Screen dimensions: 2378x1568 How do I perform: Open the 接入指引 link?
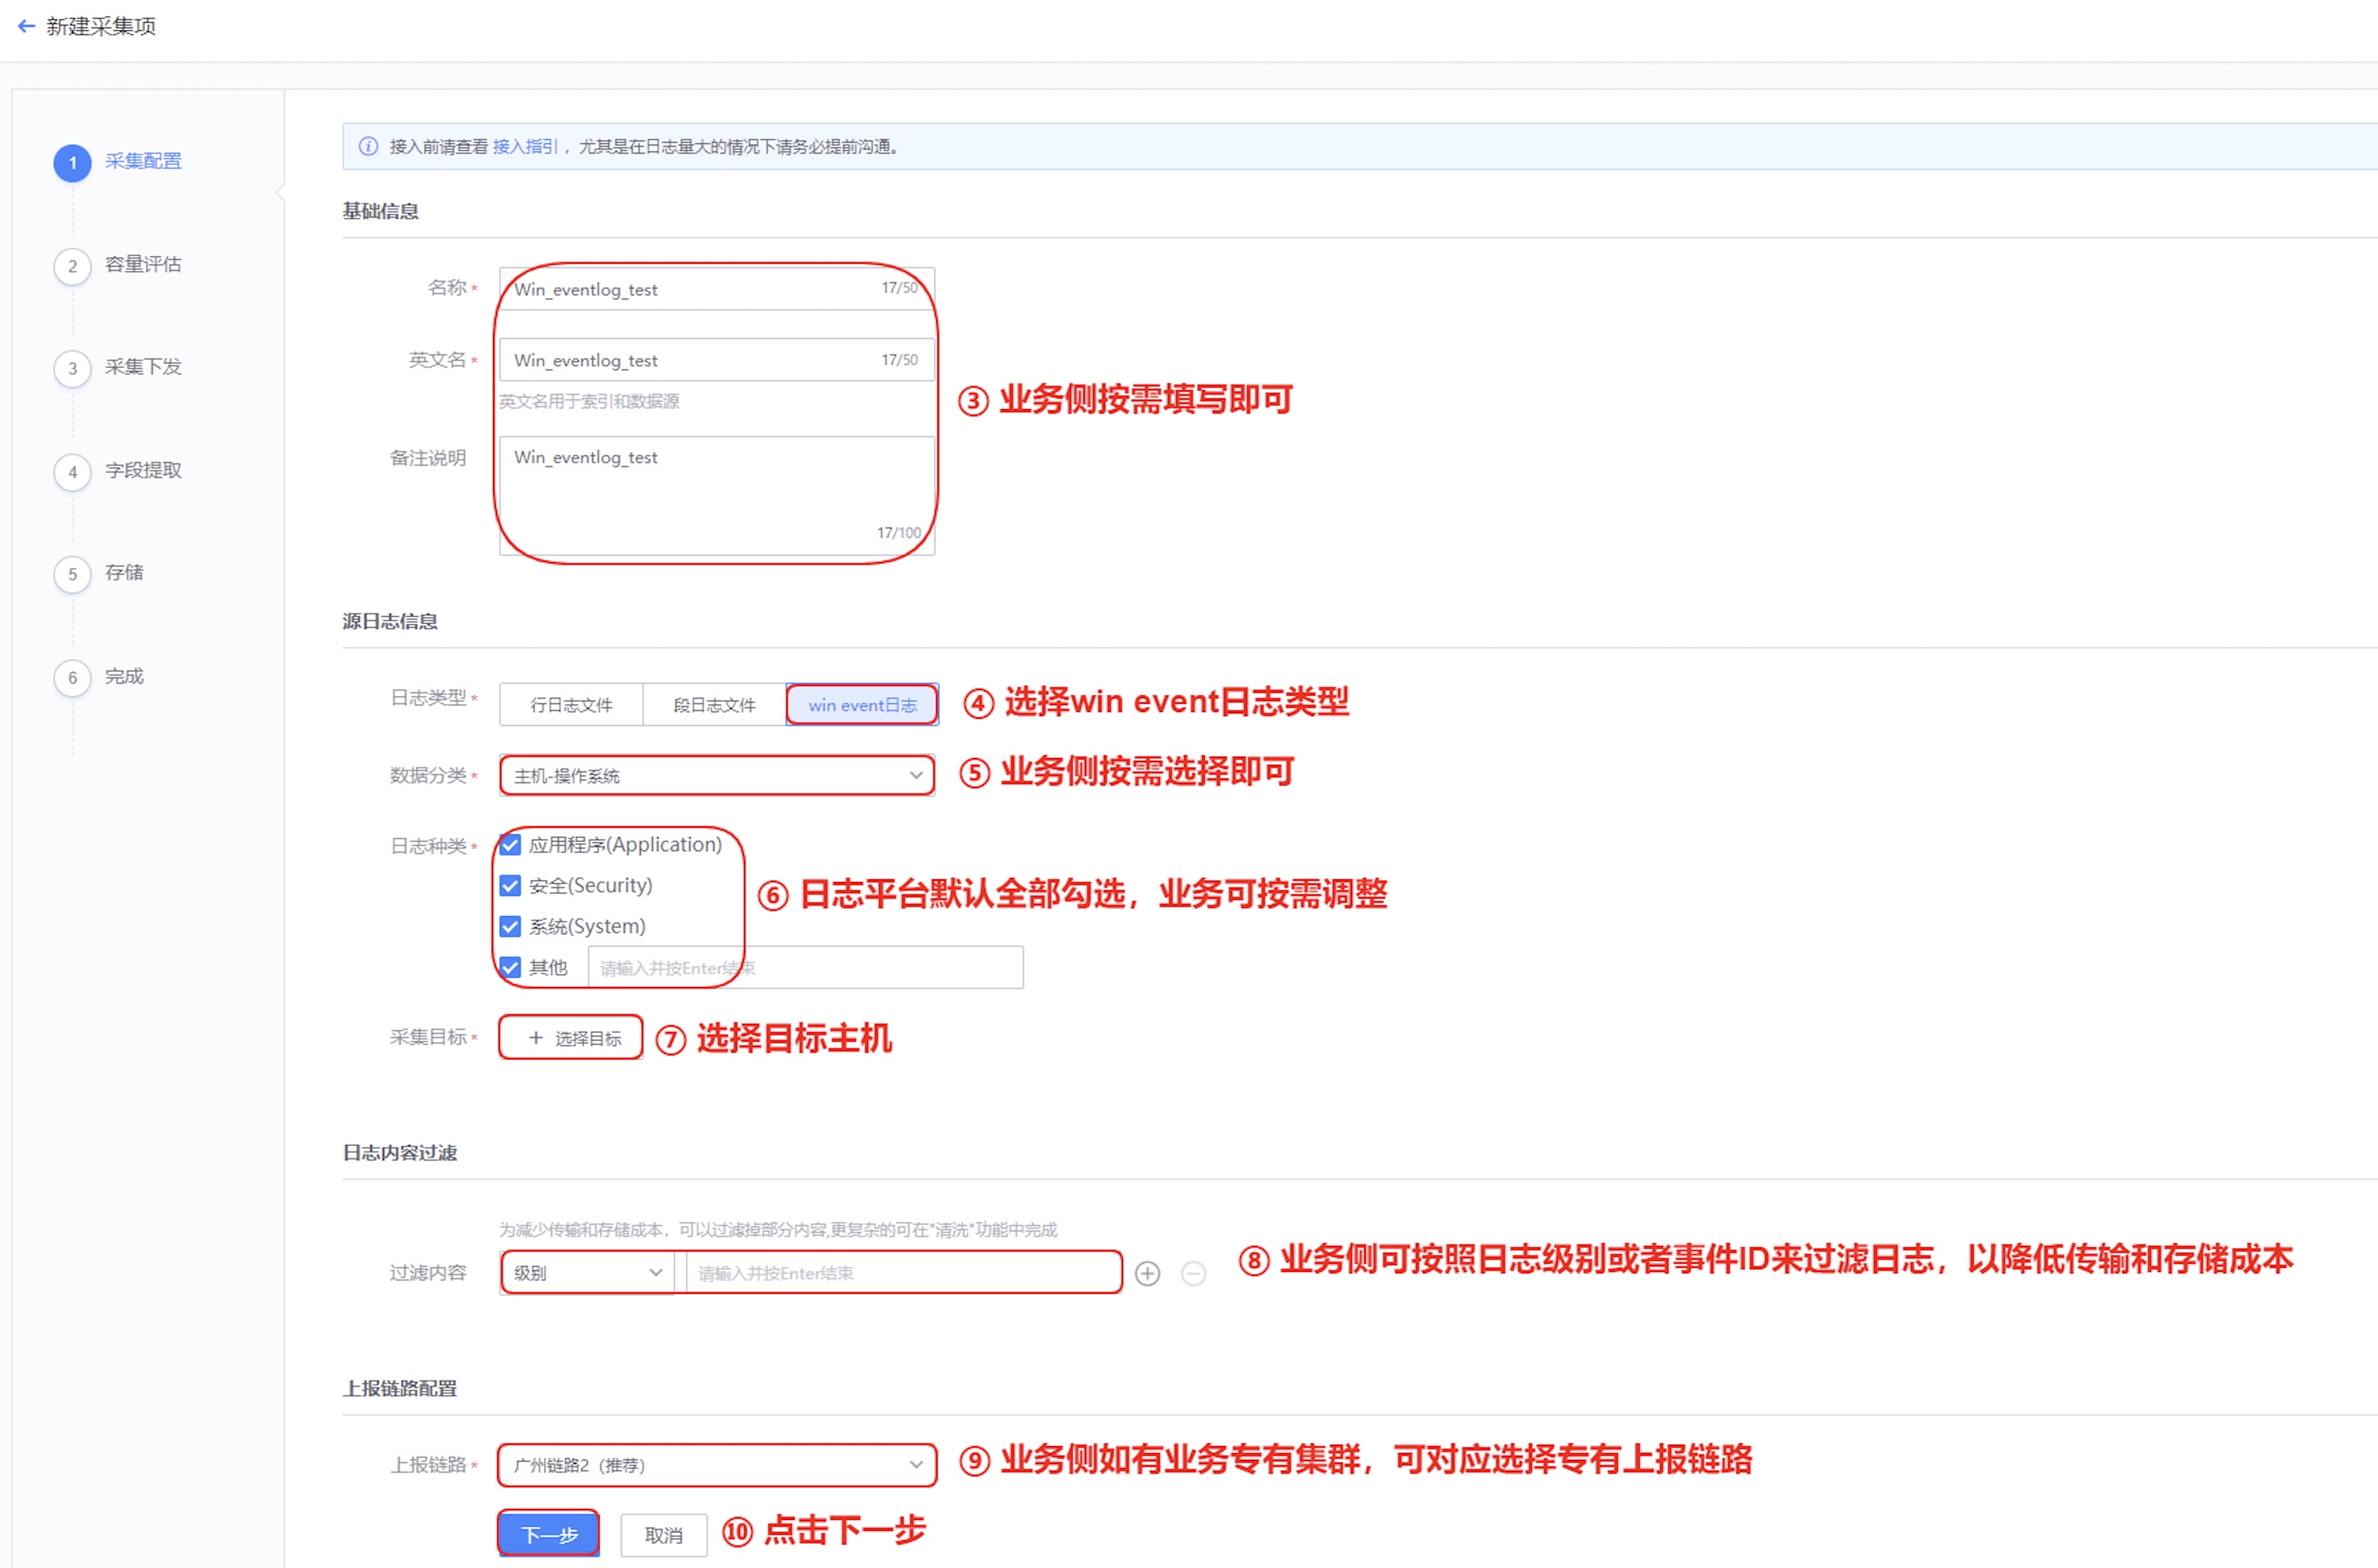[525, 147]
